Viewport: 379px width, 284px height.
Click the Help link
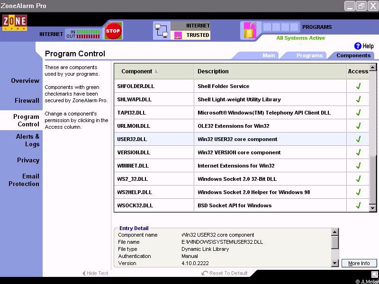(368, 46)
